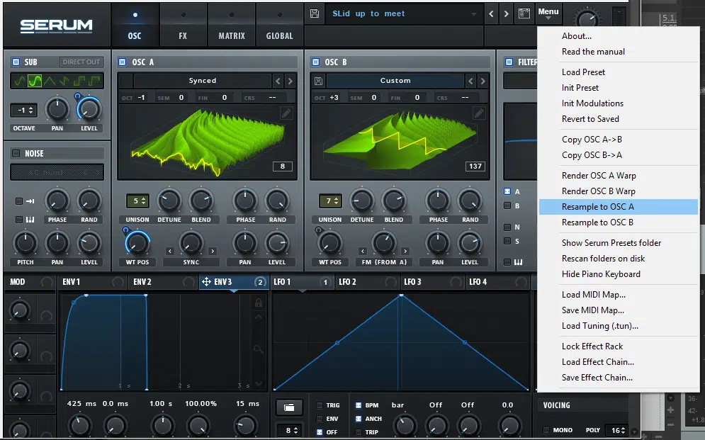The height and width of the screenshot is (440, 705).
Task: Adjust the SUB octave stepper
Action: tap(24, 110)
